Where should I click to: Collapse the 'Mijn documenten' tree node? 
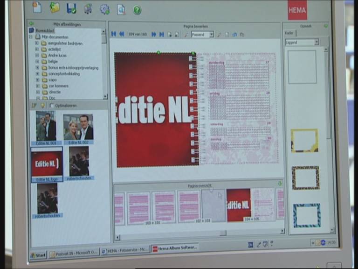pyautogui.click(x=31, y=37)
